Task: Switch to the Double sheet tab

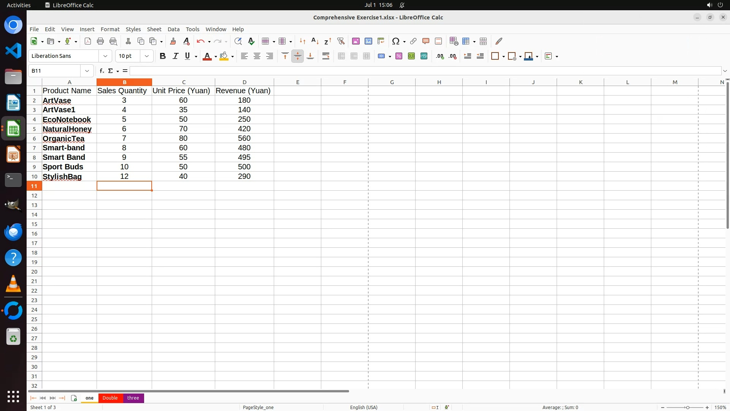Action: [x=110, y=398]
